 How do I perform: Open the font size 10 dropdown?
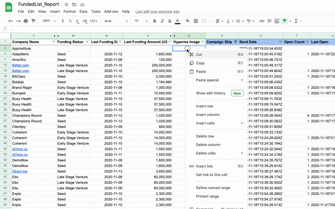pyautogui.click(x=141, y=21)
